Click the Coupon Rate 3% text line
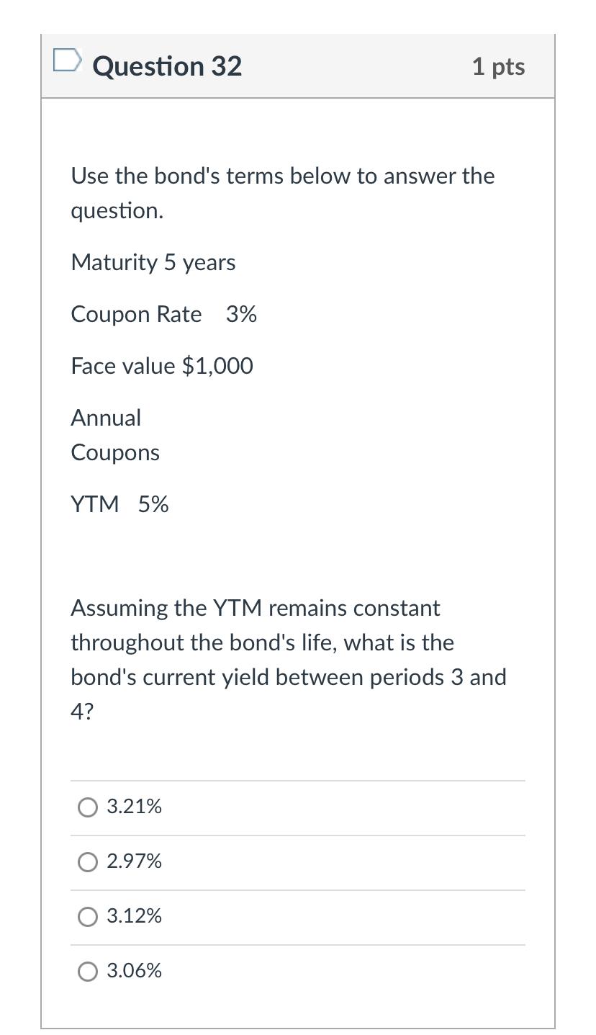This screenshot has height=1035, width=596. coord(163,315)
